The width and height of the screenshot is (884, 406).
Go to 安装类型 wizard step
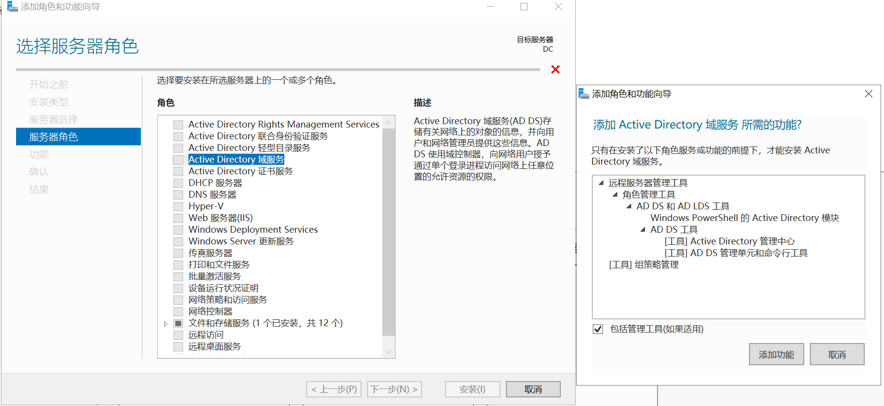(x=49, y=102)
